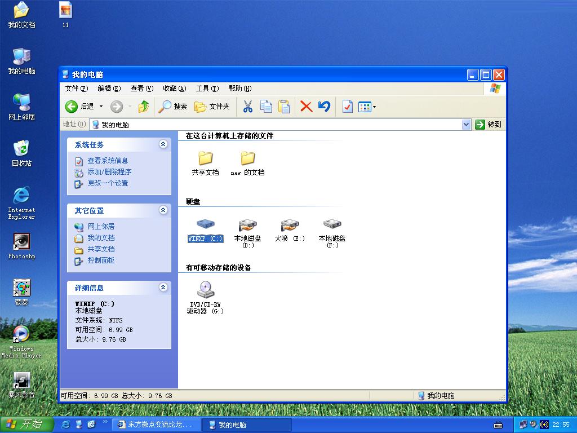The width and height of the screenshot is (577, 433).
Task: Click the system tray clock 22:55
Action: [x=561, y=425]
